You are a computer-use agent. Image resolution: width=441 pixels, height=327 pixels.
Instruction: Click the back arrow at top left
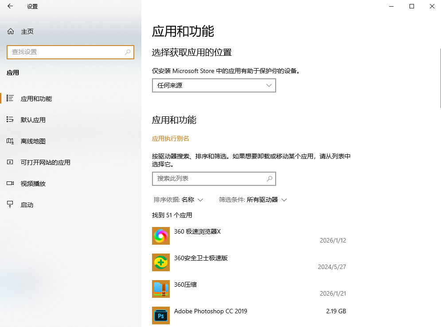click(10, 6)
